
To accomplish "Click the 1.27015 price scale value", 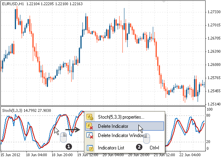I will pos(214,25).
